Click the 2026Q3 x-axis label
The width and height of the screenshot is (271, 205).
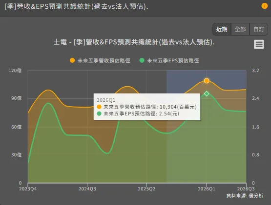[246, 189]
